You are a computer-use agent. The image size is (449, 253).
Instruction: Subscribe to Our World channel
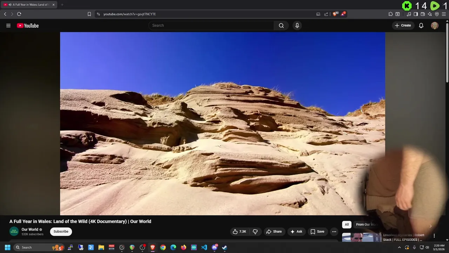click(x=61, y=232)
